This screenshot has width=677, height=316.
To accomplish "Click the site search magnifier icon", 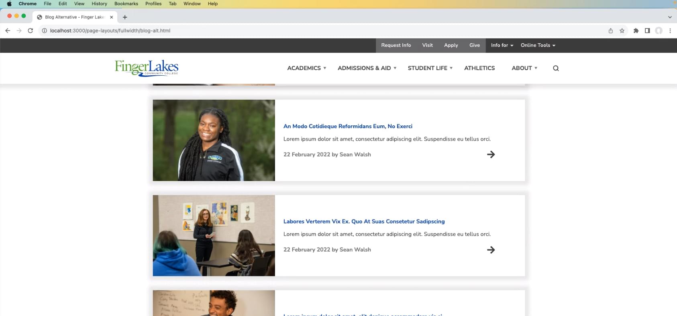I will 556,68.
